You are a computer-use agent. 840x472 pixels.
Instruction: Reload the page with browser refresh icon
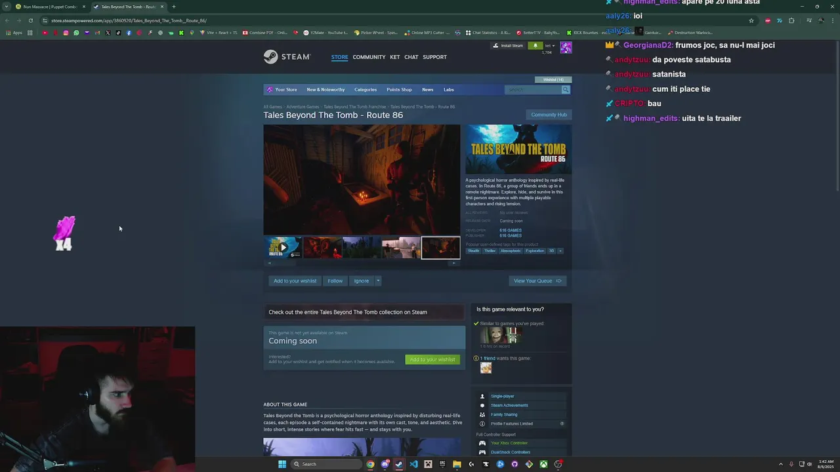[x=30, y=20]
